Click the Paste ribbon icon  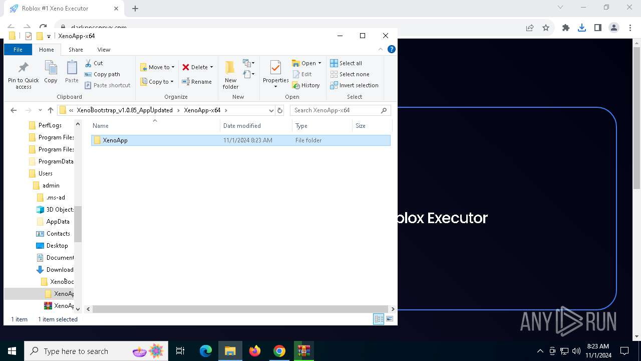tap(72, 72)
